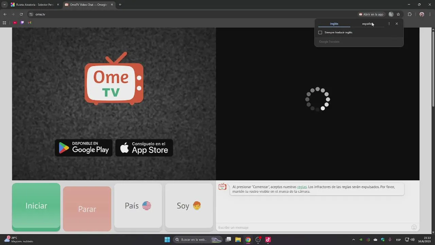Open the Chrome profile avatar
Viewport: 435px width, 245px height.
[422, 14]
